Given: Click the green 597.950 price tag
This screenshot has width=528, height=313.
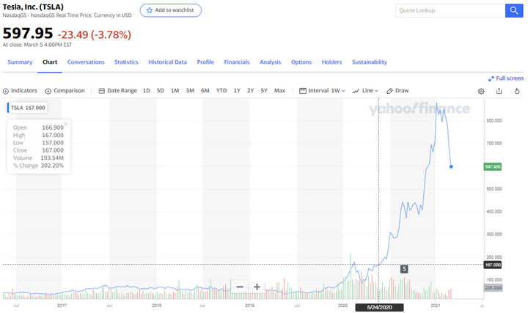Looking at the screenshot, I should tap(493, 166).
